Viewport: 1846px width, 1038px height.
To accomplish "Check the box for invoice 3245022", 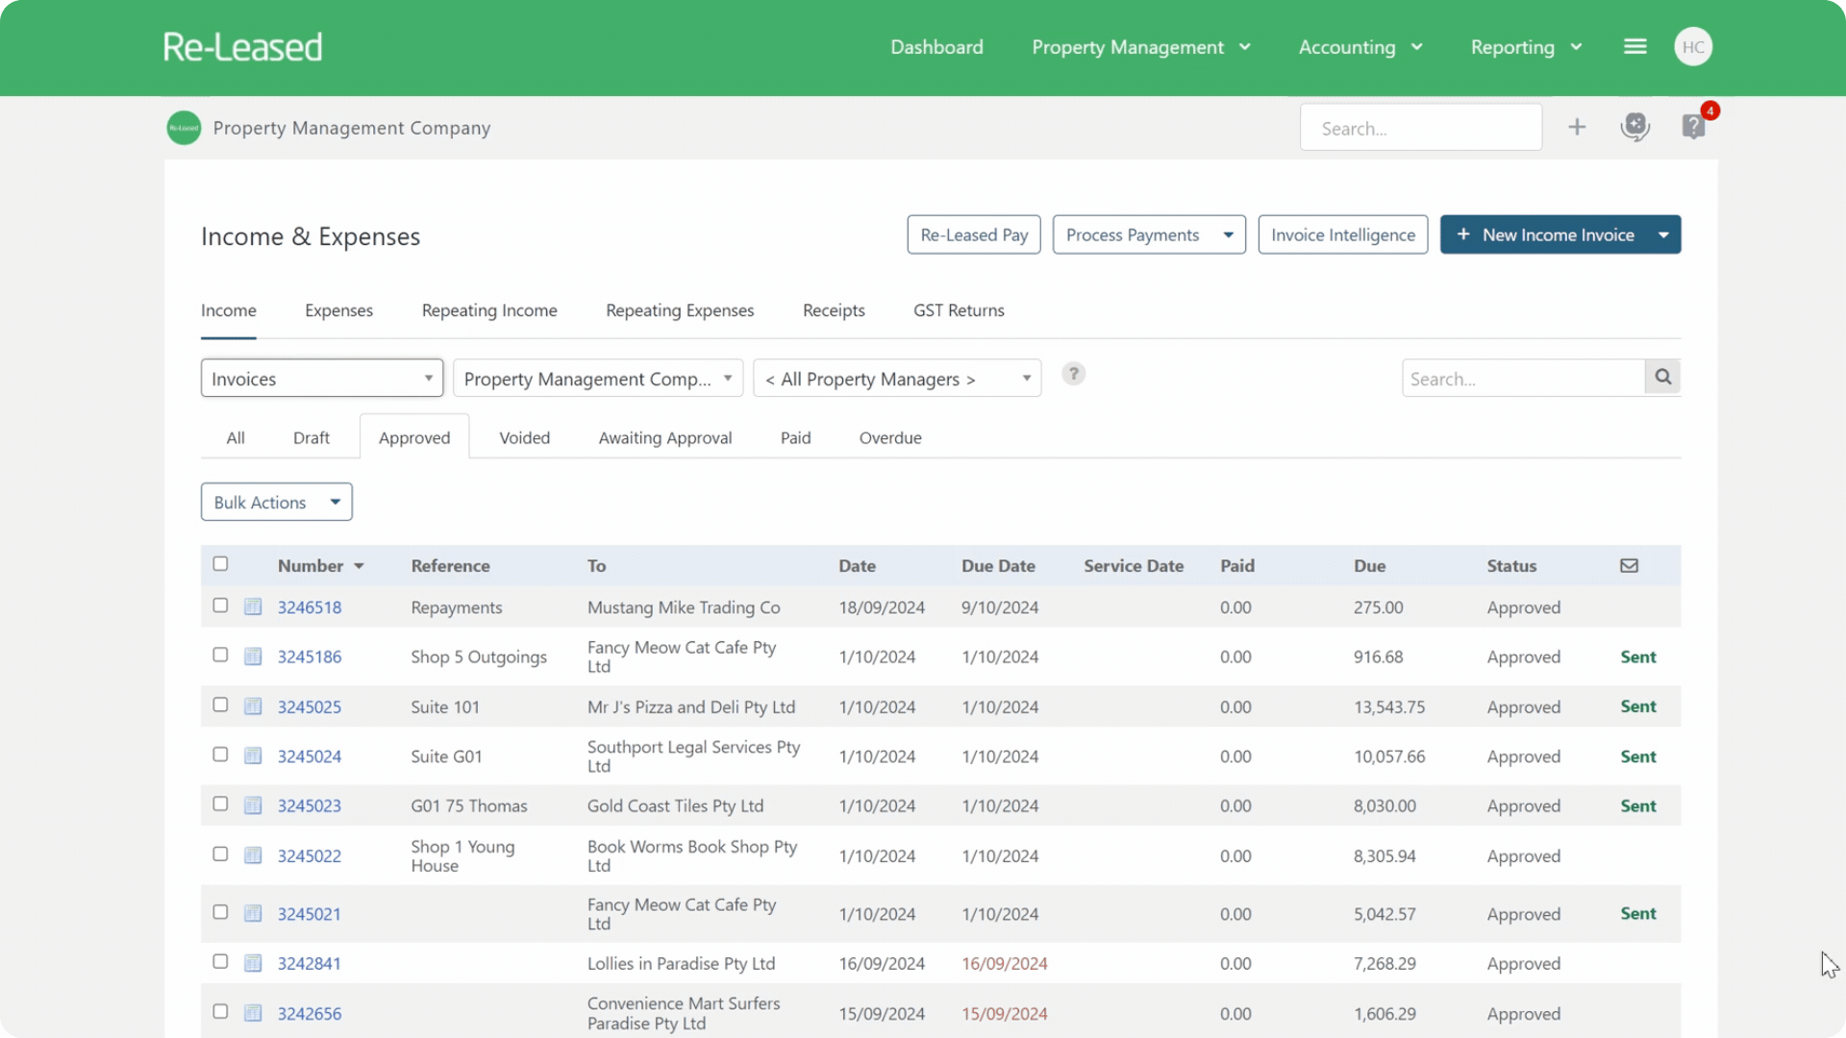I will point(220,853).
